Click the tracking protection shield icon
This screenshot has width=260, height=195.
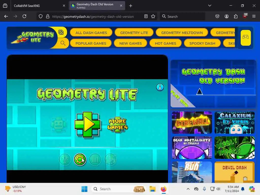click(41, 16)
